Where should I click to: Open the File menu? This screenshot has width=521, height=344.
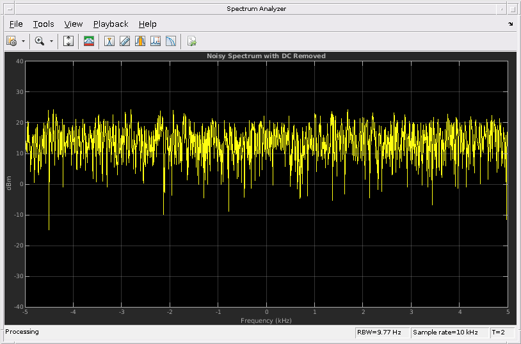tap(16, 24)
